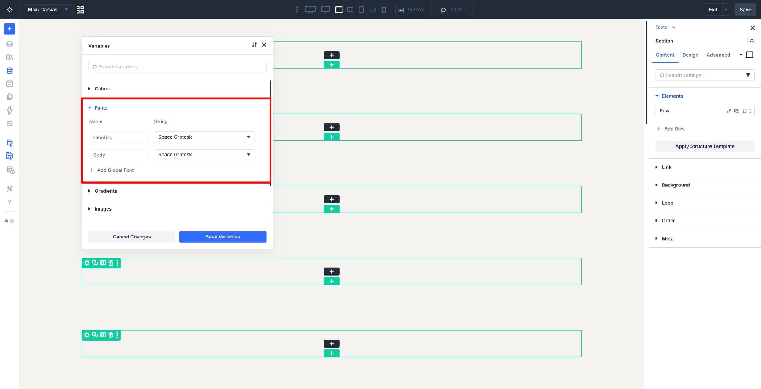The image size is (761, 389).
Task: Edit the Row element with pencil icon
Action: coord(728,111)
